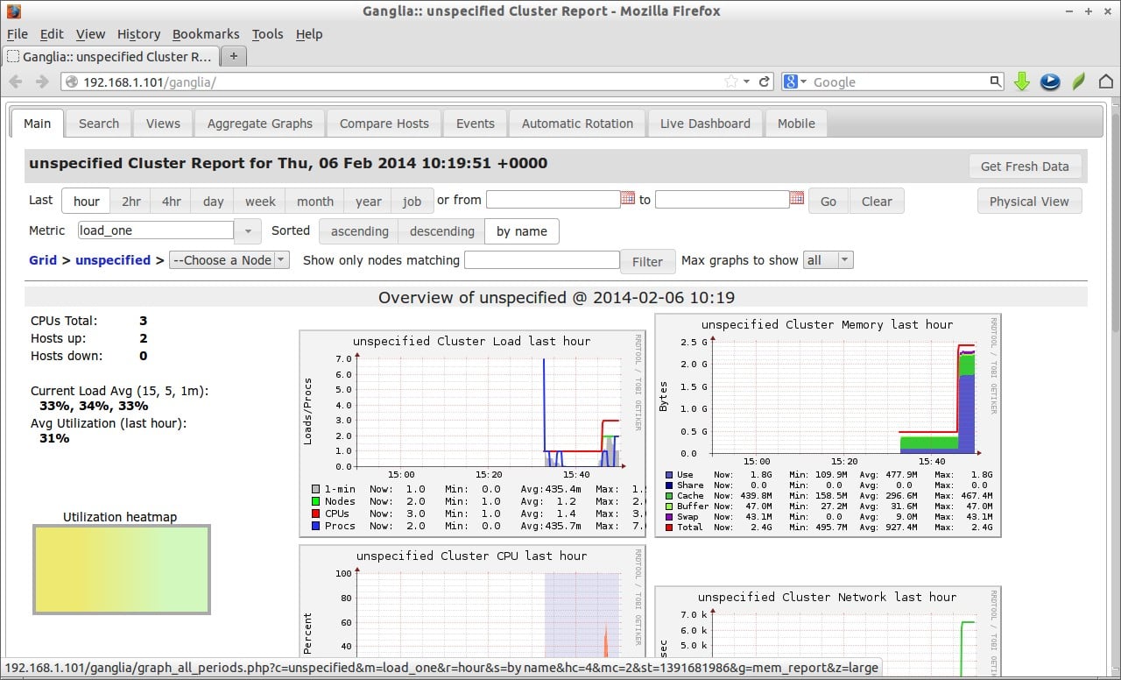Click the 'Get Fresh Data' button

pyautogui.click(x=1025, y=166)
